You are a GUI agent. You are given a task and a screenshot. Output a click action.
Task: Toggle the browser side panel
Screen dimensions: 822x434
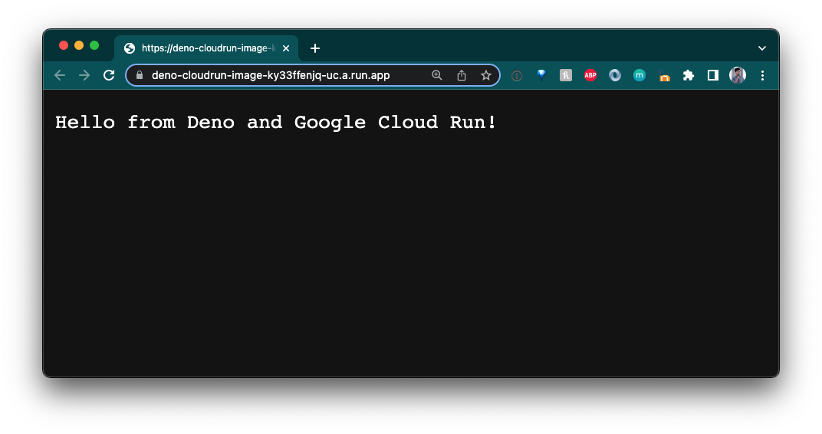coord(713,75)
